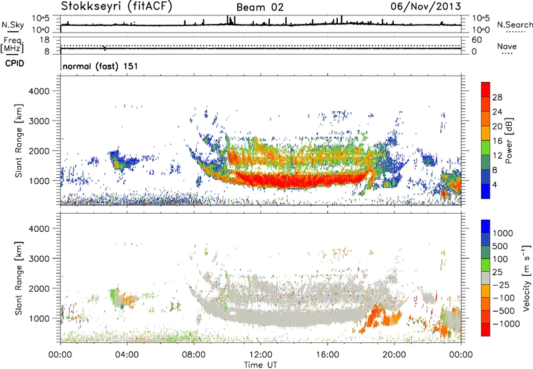Click the '4000' tick on the power panel axis
This screenshot has width=533, height=369.
pyautogui.click(x=39, y=91)
